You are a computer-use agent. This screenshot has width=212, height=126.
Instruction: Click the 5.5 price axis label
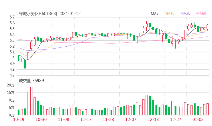[x=12, y=29]
